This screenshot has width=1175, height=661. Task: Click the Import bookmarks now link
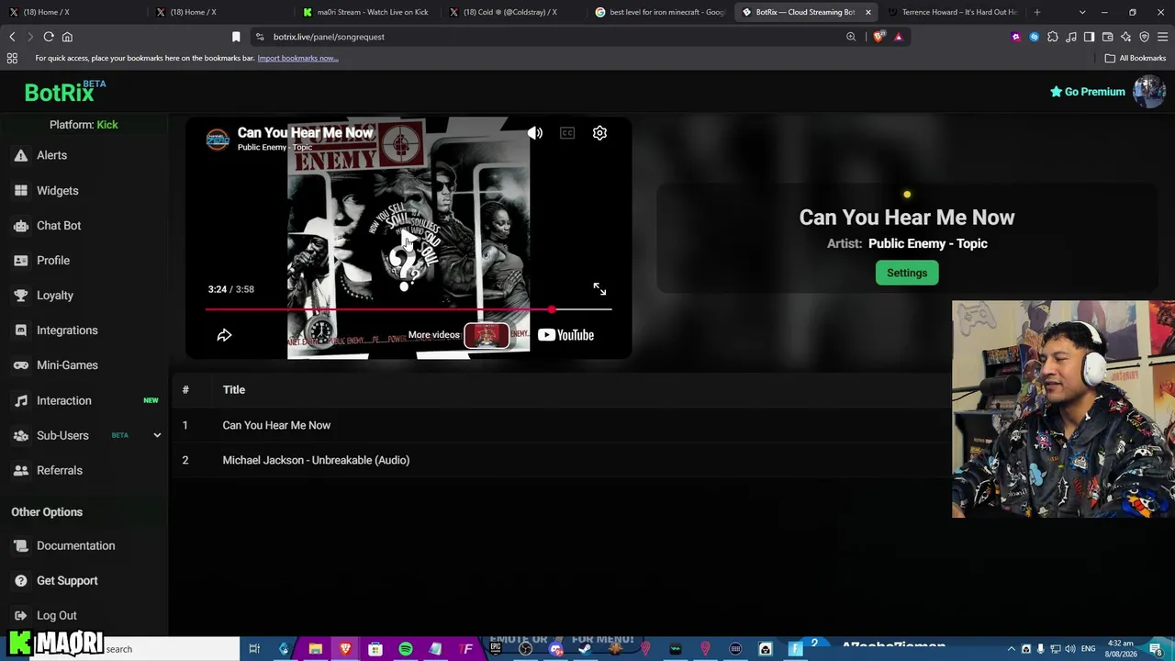coord(297,58)
